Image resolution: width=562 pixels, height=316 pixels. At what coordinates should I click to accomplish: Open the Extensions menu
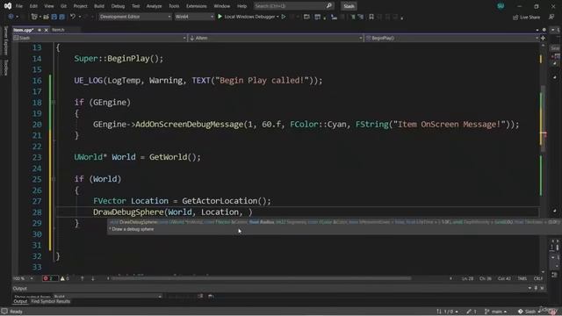click(x=197, y=6)
